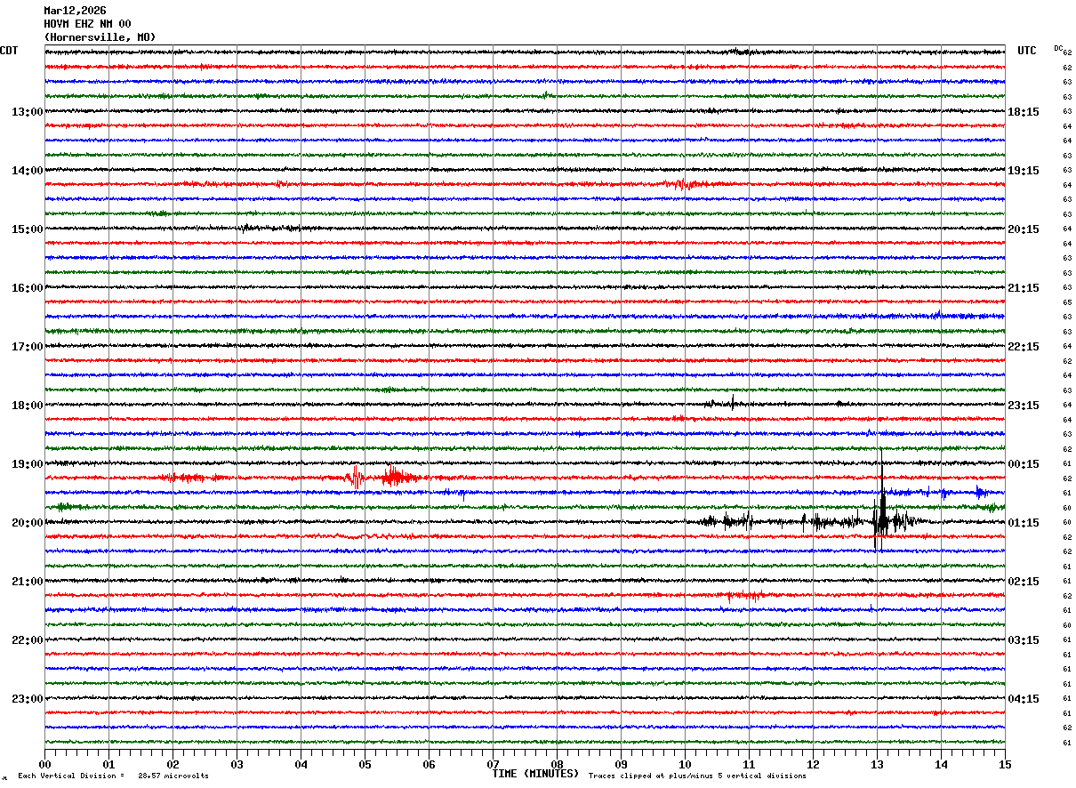1076x788 pixels.
Task: Select the 18:00 CDT time label
Action: [x=28, y=406]
